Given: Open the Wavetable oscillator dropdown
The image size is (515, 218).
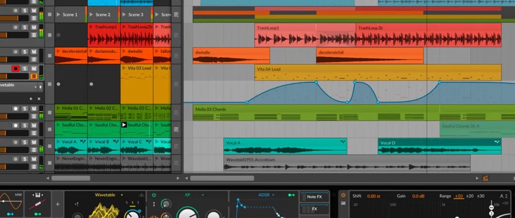Looking at the screenshot, I should [122, 195].
